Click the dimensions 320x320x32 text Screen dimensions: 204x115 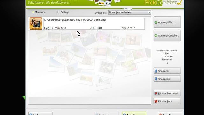coord(127,28)
